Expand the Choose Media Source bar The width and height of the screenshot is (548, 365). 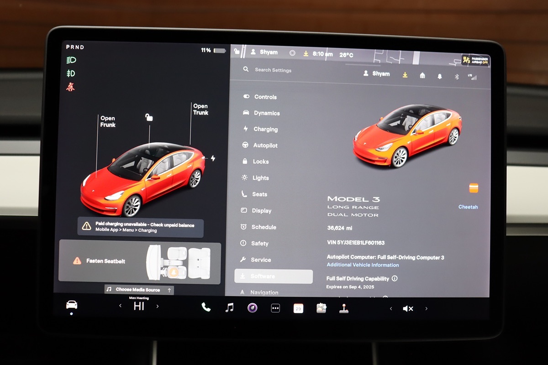139,290
